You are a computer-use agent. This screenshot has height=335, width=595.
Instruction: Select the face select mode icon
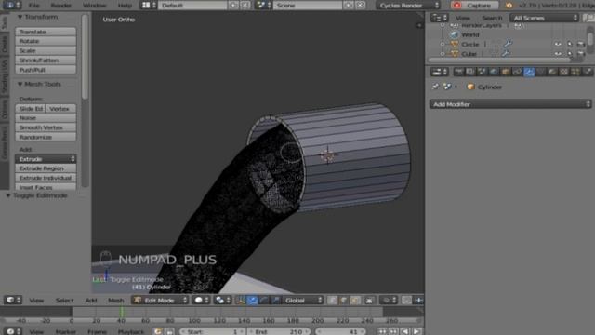click(355, 300)
